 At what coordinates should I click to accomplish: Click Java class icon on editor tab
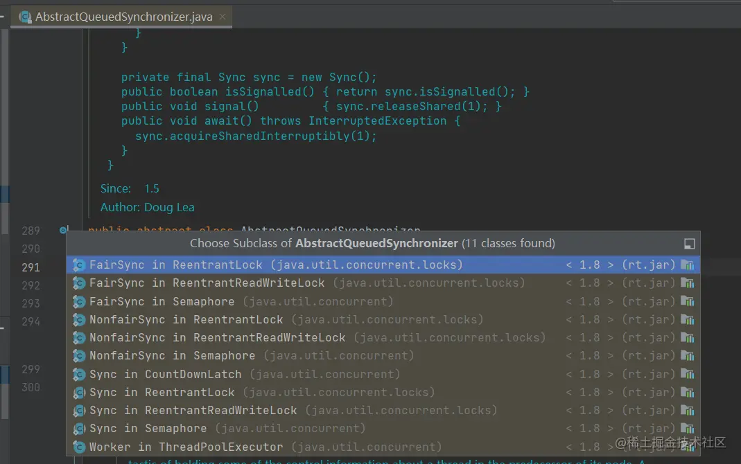[25, 17]
